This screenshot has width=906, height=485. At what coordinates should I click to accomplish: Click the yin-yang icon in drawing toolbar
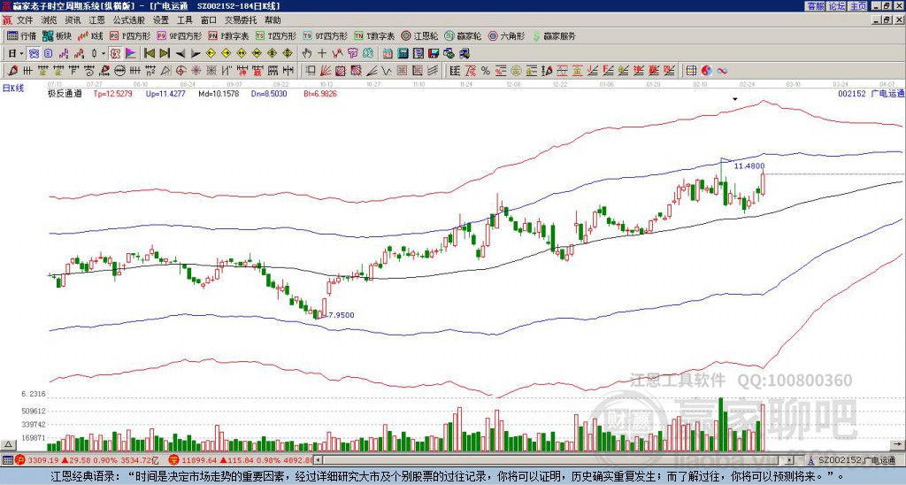[x=707, y=70]
